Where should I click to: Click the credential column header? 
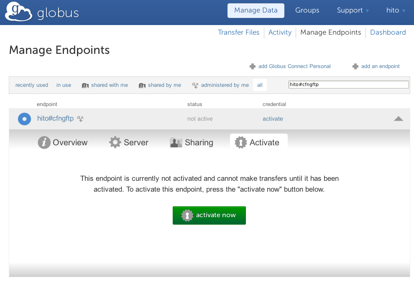274,104
